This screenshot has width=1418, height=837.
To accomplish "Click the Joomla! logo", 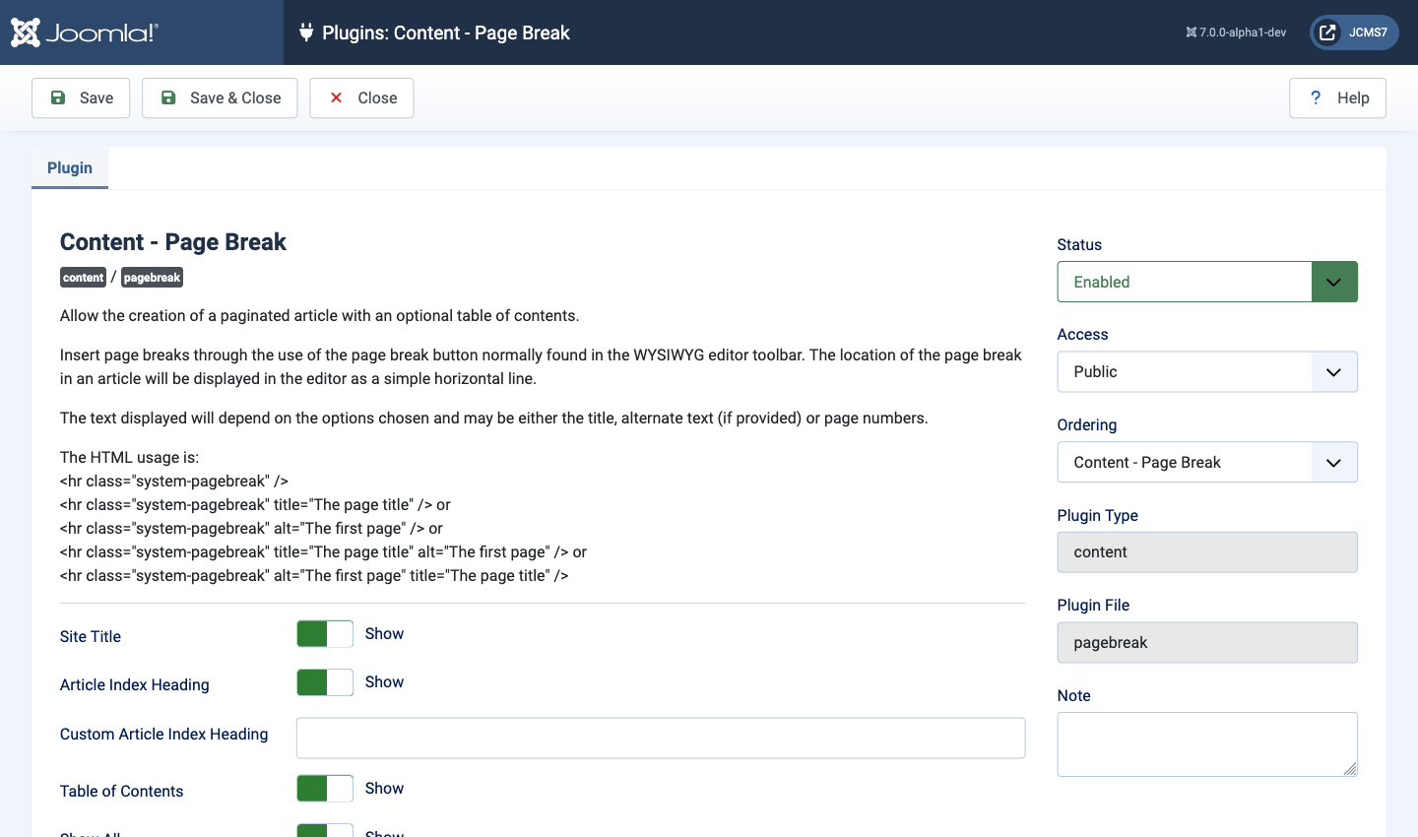I will [84, 32].
